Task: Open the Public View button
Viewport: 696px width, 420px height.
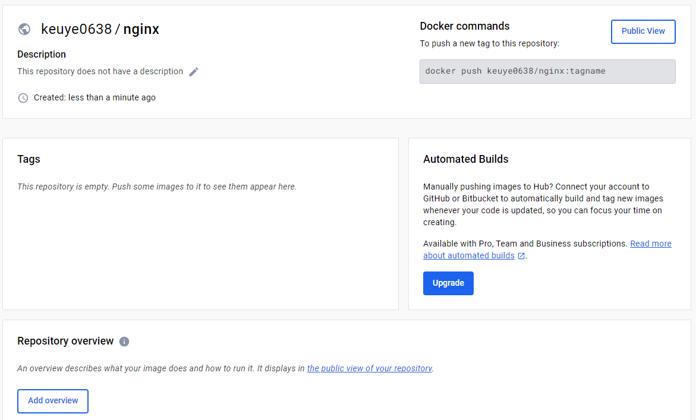Action: coord(643,31)
